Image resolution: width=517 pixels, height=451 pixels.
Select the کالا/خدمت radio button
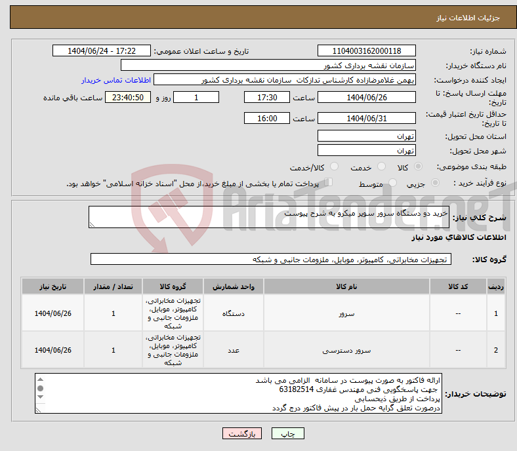[x=335, y=167]
